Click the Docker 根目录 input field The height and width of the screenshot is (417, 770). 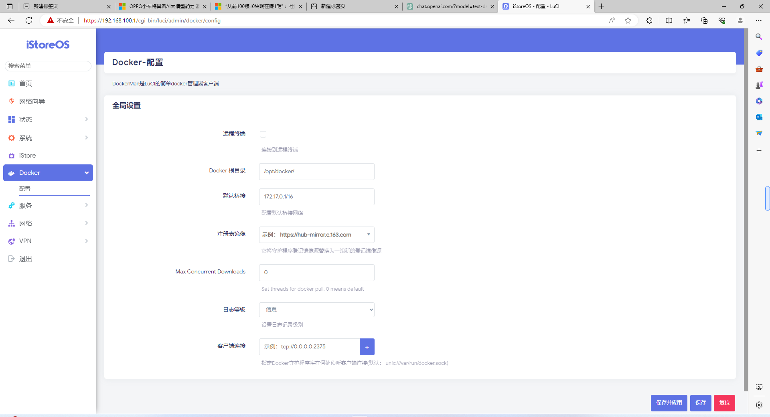[316, 172]
